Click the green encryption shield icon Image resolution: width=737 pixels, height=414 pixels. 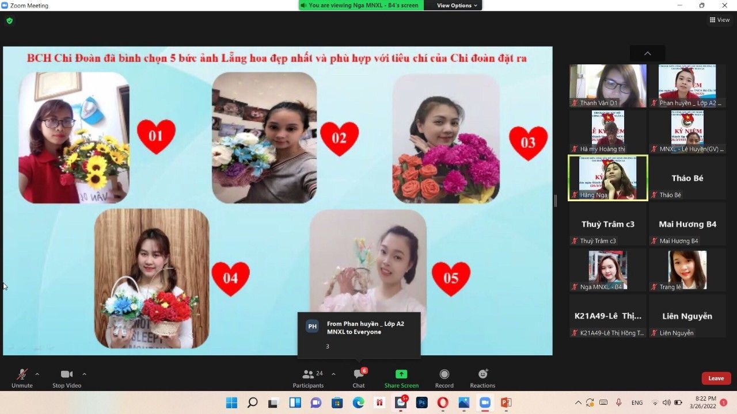[9, 21]
